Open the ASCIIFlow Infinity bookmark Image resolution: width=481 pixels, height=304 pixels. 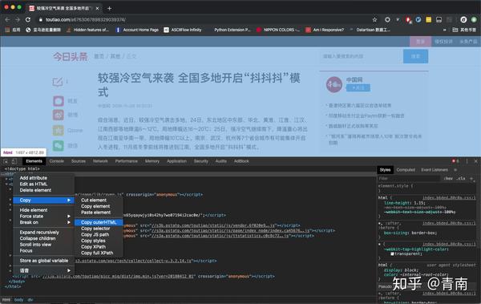pyautogui.click(x=183, y=30)
